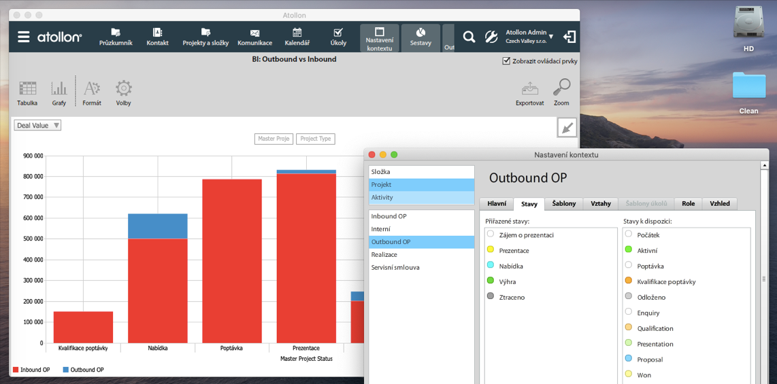Select Realizace in the project list
The height and width of the screenshot is (384, 777).
384,254
